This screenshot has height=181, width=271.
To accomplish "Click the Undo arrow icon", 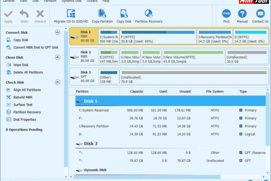I will [x=24, y=14].
